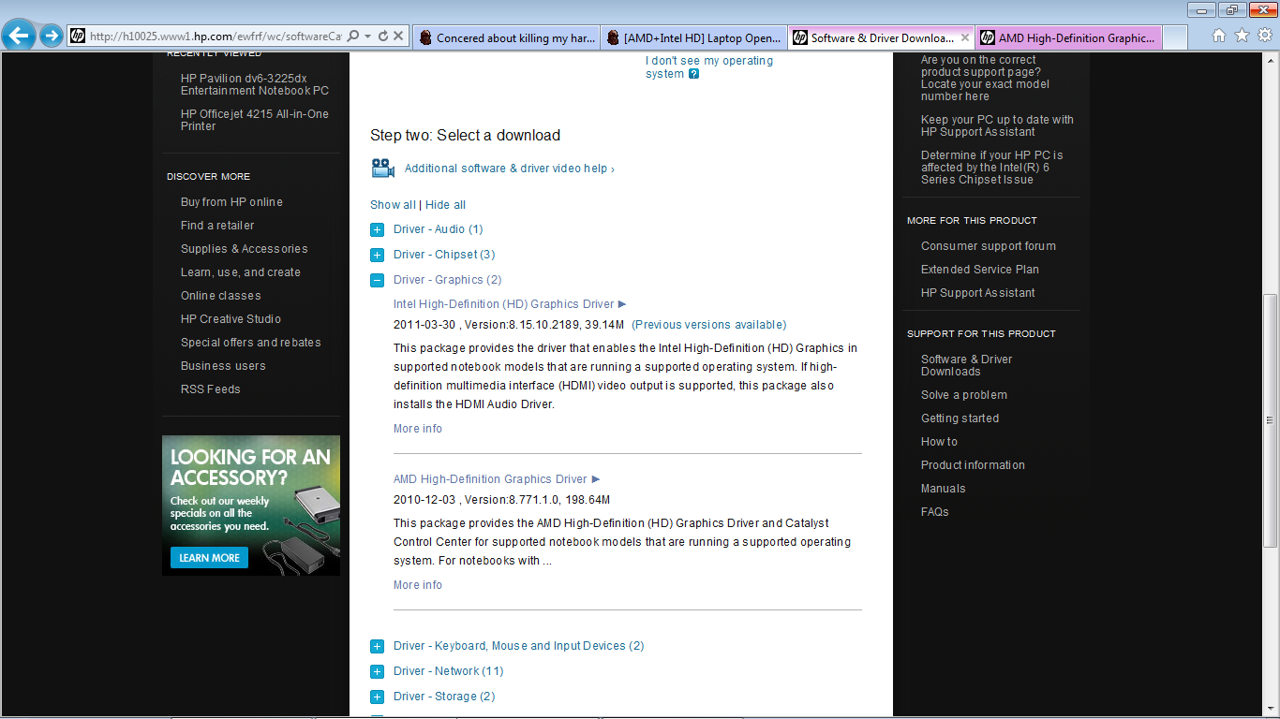
Task: Click the arrow icon after AMD High-Definition Graphics Driver title
Action: (596, 479)
